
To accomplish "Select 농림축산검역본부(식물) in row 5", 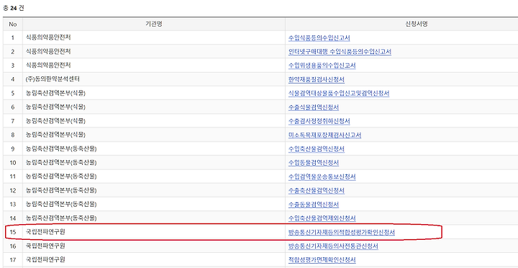I will (x=55, y=93).
